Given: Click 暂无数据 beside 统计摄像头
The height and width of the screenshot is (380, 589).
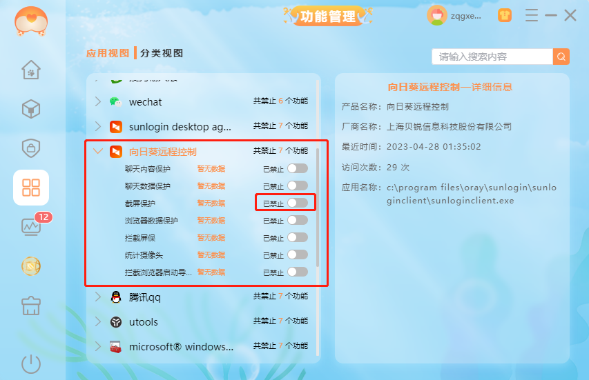Looking at the screenshot, I should pyautogui.click(x=211, y=255).
